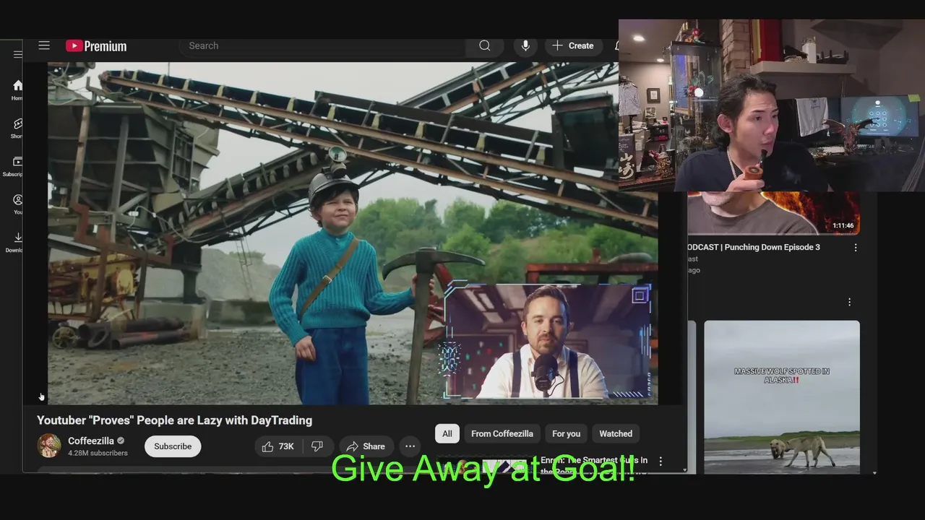Open Enron: The Smartest Guys video title

tap(594, 465)
